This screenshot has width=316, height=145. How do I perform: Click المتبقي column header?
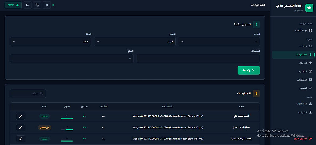pos(67,107)
